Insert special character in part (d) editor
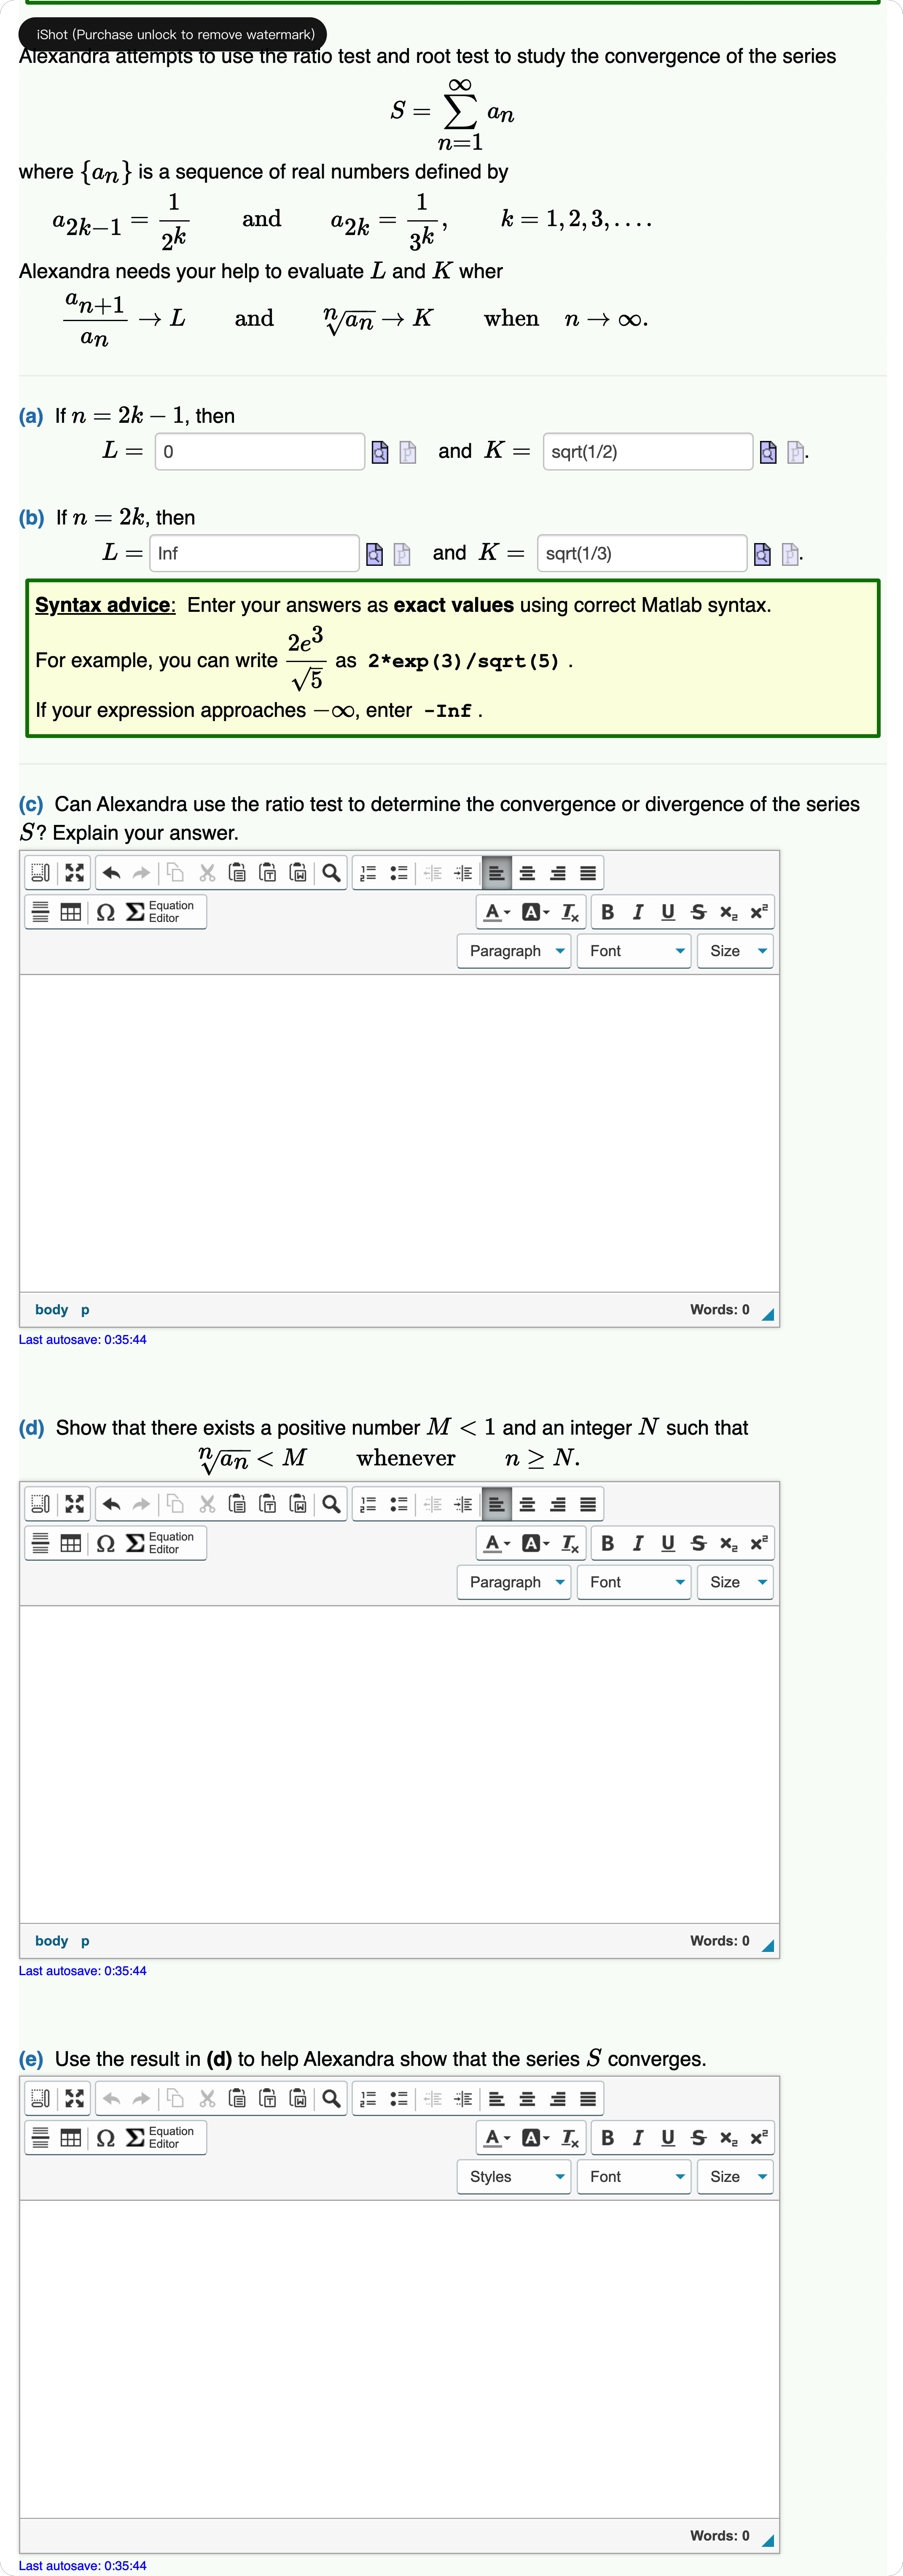Screen dimensions: 903x2576 (105, 1543)
